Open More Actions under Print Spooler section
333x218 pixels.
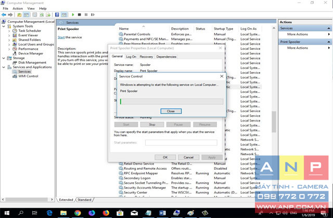297,48
